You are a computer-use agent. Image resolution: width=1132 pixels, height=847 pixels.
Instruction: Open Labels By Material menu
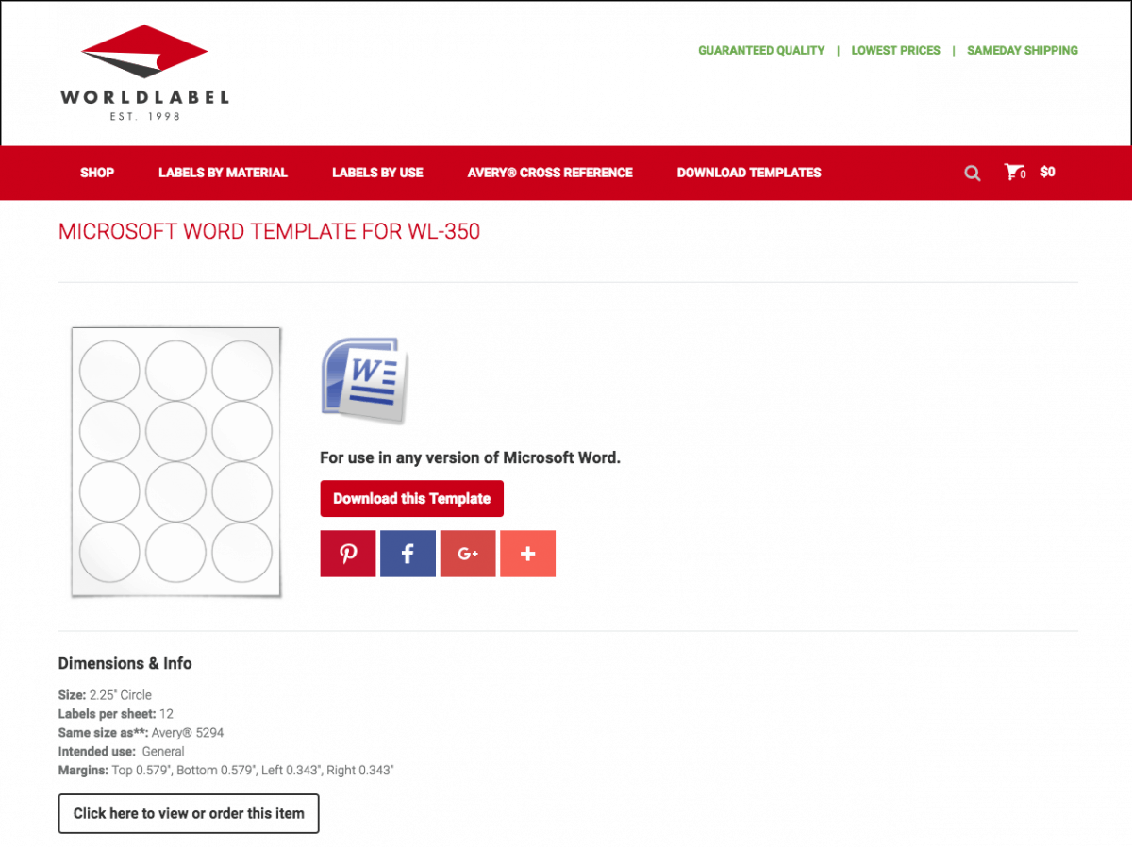pos(223,173)
